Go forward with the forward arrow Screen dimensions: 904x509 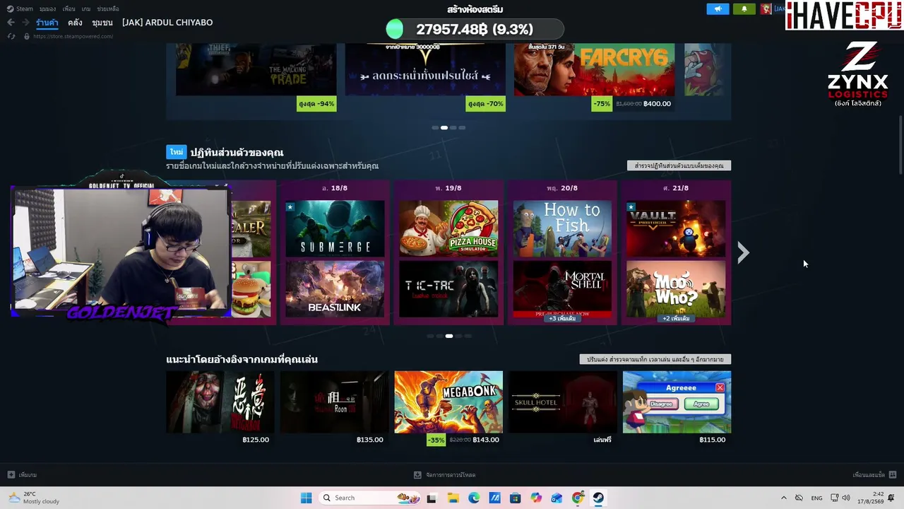tap(25, 23)
